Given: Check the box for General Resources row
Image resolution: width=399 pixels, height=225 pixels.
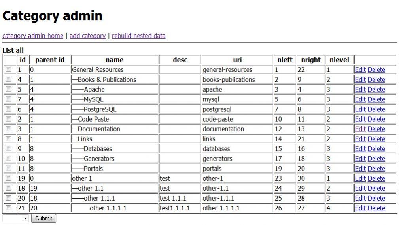Looking at the screenshot, I should [9, 70].
